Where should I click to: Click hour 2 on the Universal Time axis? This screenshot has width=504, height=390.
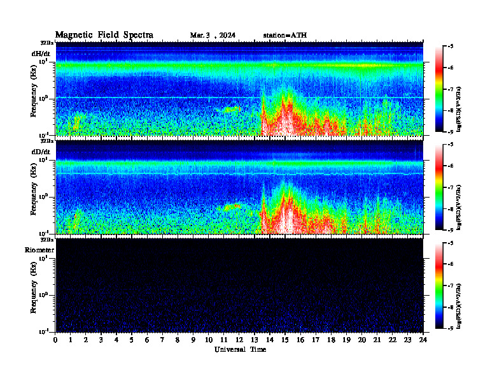coord(86,340)
